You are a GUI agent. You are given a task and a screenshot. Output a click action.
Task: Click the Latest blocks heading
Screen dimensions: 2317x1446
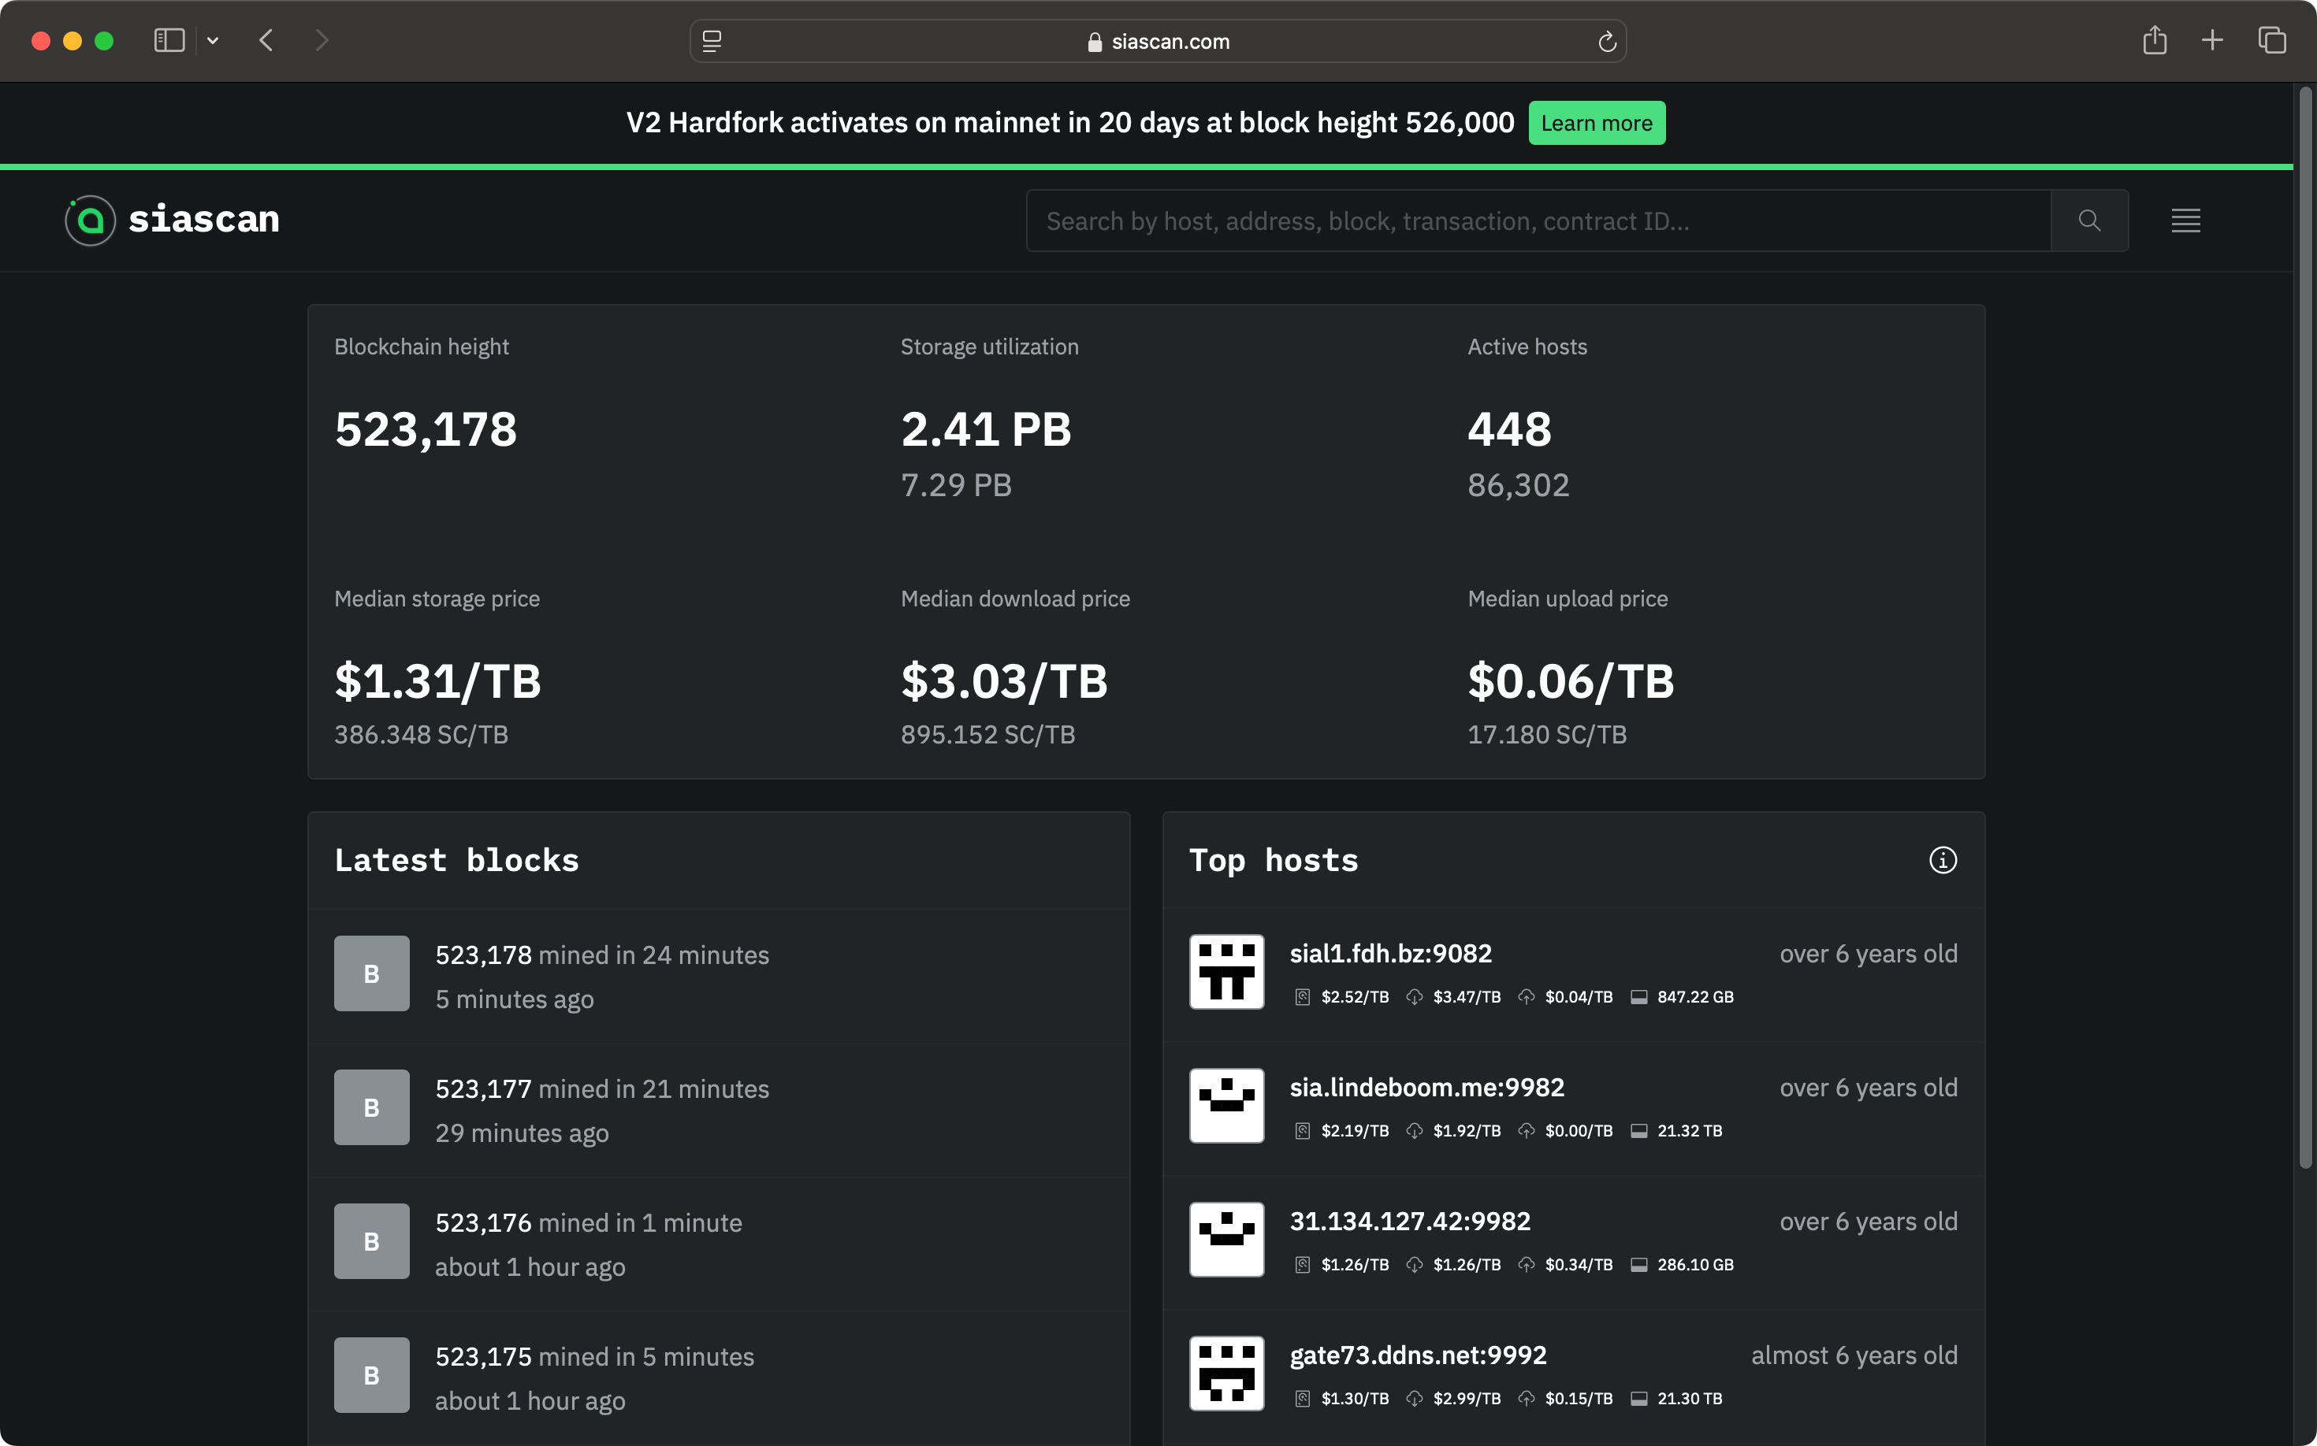[x=456, y=860]
